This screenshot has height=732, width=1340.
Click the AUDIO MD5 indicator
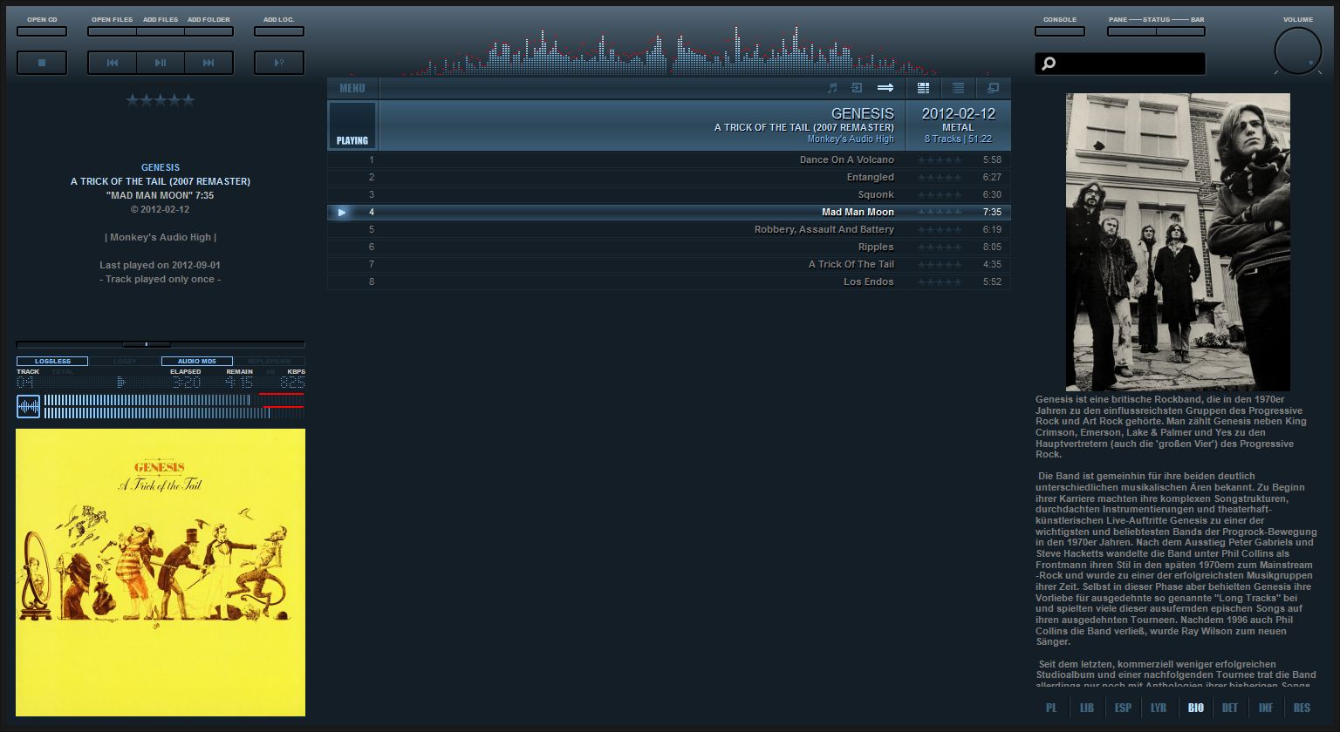pos(197,361)
